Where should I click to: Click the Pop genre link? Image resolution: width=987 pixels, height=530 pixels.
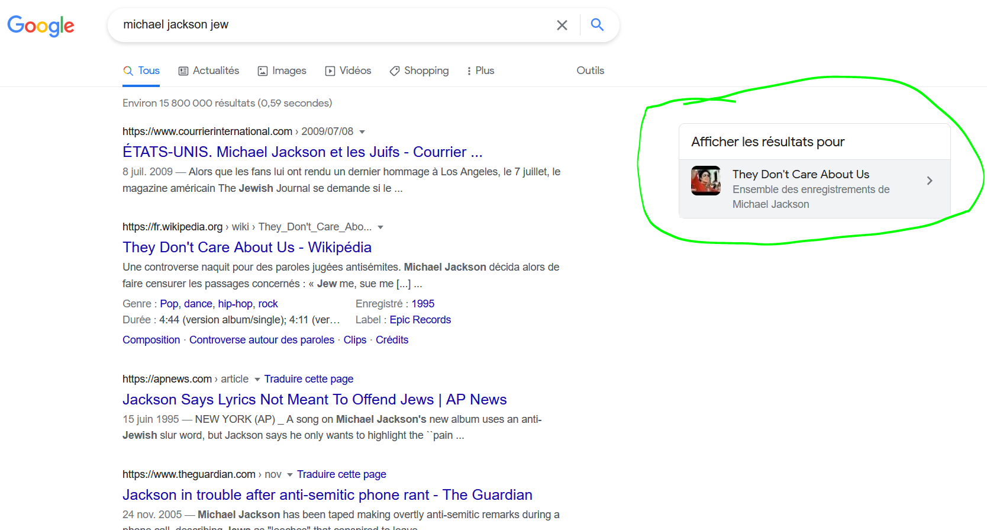[x=169, y=304]
